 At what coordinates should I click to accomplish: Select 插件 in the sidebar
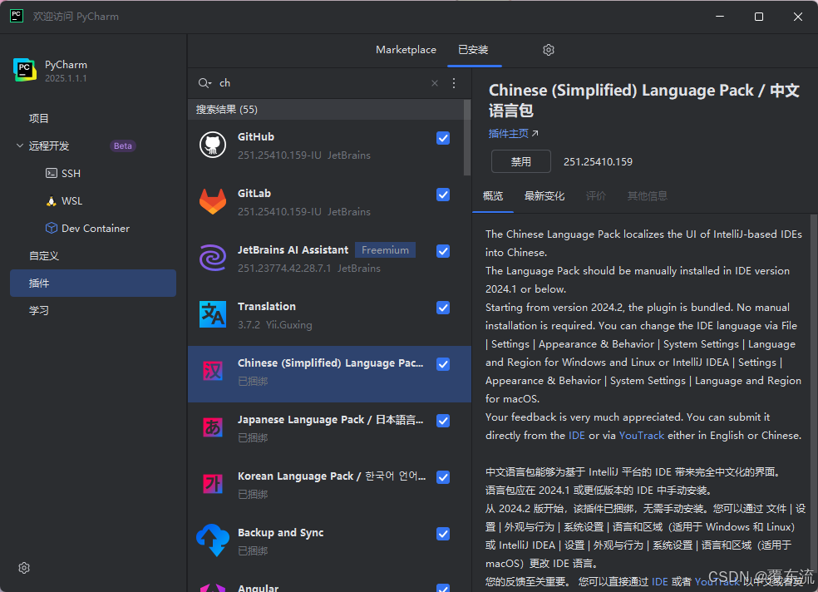(x=93, y=283)
